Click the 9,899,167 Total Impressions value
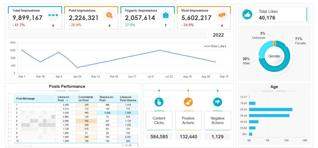The image size is (318, 148). 28,18
